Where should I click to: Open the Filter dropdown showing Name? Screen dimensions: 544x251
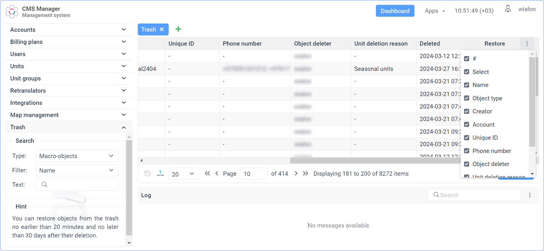(x=77, y=170)
